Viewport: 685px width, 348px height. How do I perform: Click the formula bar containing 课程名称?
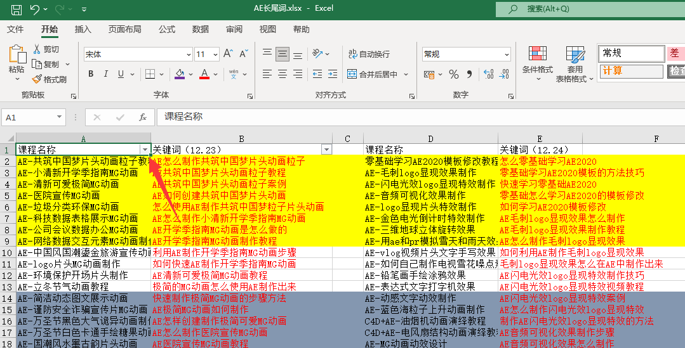coord(421,117)
